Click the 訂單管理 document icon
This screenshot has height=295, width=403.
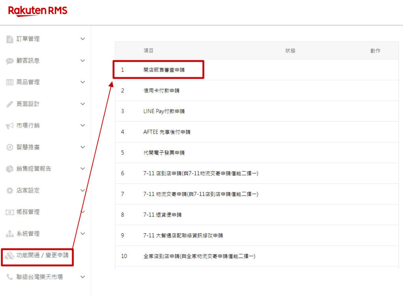click(x=10, y=39)
